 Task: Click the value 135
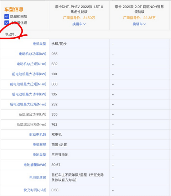point(54,94)
